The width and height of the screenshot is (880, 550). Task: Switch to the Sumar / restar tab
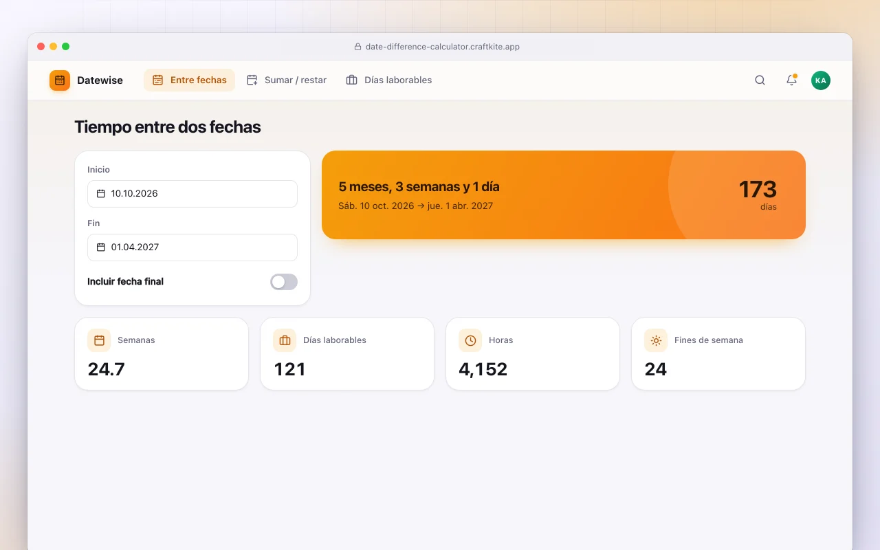coord(287,80)
